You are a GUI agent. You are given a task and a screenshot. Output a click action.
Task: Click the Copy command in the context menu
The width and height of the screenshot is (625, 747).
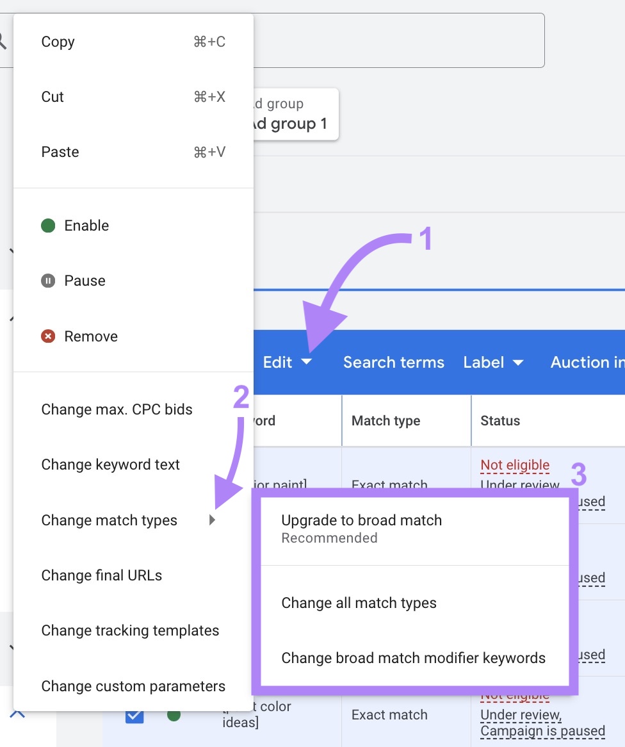tap(57, 41)
